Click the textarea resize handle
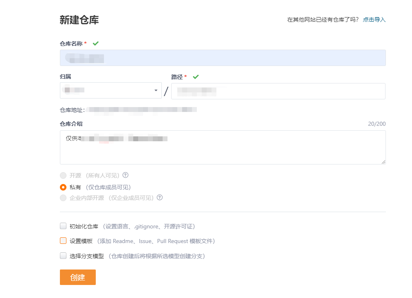The height and width of the screenshot is (298, 412). (x=383, y=162)
